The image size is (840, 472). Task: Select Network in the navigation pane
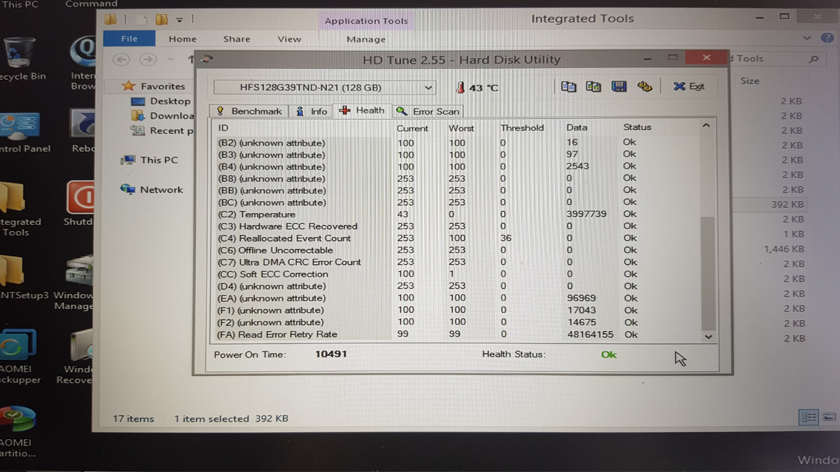click(151, 189)
